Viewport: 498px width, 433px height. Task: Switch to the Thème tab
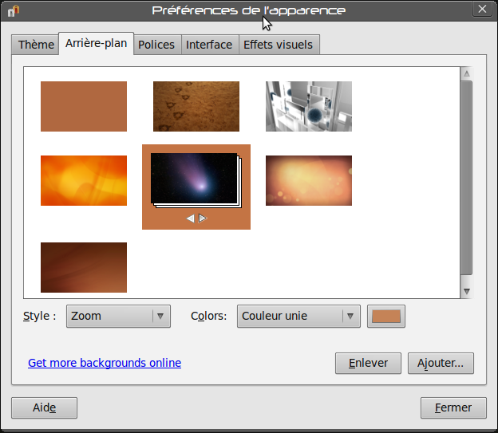pos(36,45)
